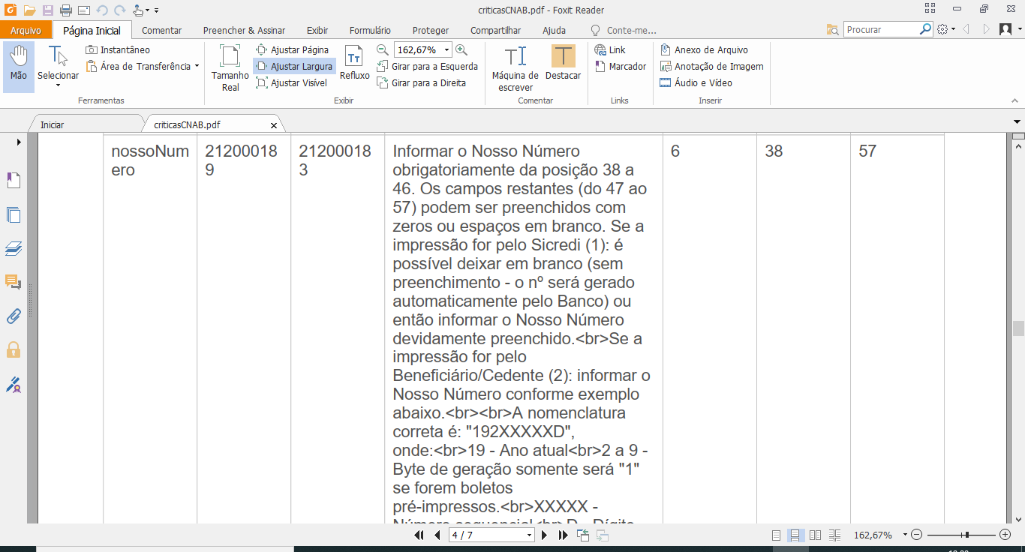Select continuous facing view mode
Screen dimensions: 1025x552
834,535
